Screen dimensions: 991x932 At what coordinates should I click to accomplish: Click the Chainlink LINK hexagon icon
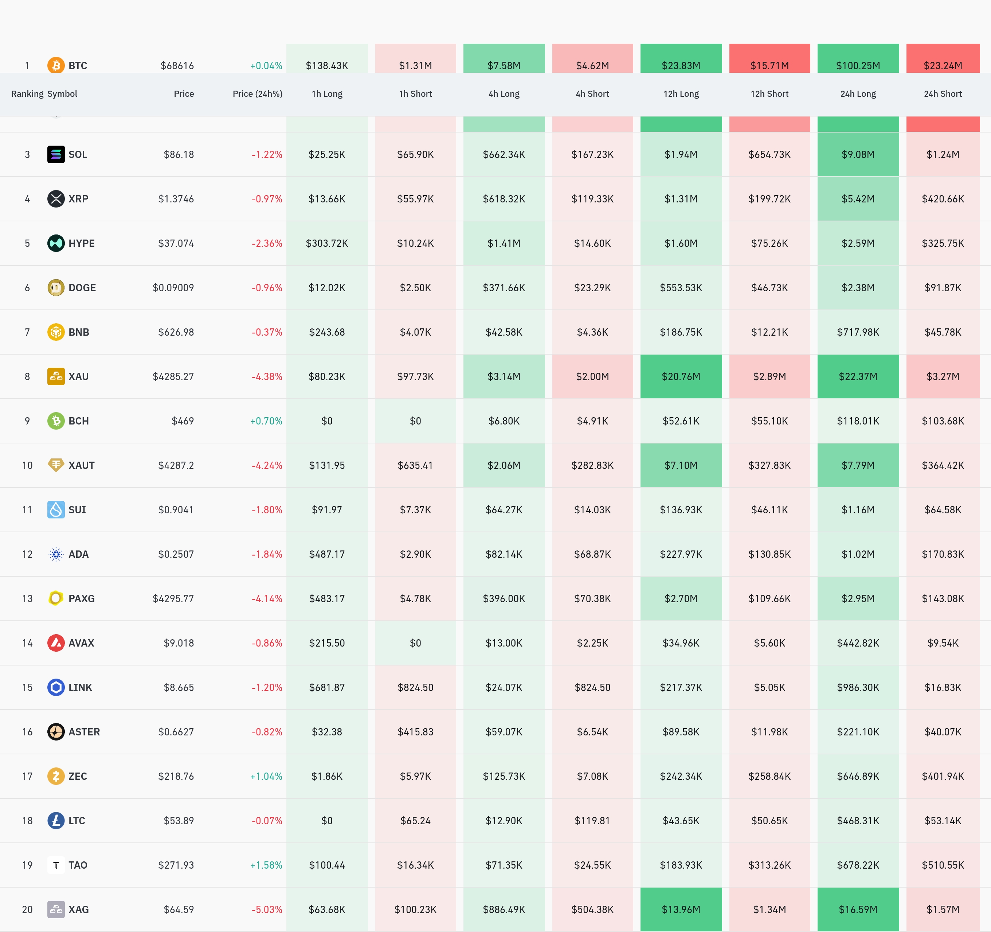[x=56, y=687]
